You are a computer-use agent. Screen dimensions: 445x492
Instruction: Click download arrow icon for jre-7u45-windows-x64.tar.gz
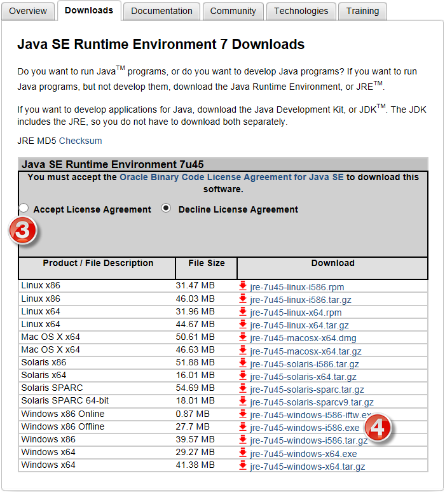[243, 466]
